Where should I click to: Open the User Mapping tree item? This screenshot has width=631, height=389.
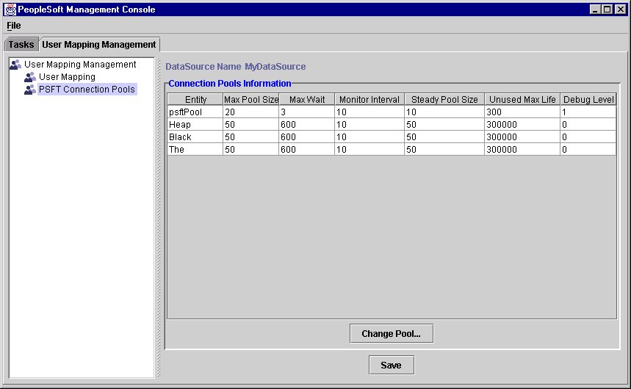point(67,77)
